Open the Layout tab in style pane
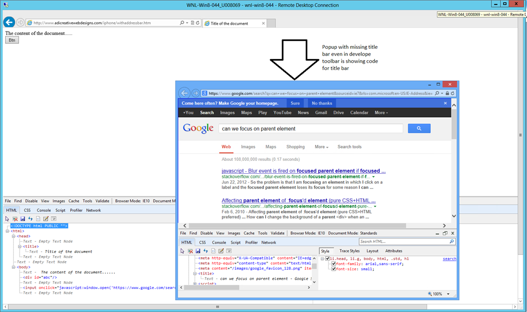This screenshot has width=527, height=312. (x=373, y=251)
